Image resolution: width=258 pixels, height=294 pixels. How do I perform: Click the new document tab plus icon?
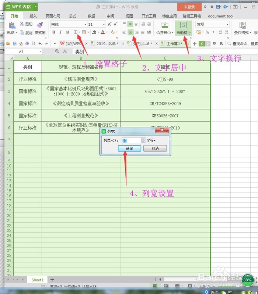(195, 44)
